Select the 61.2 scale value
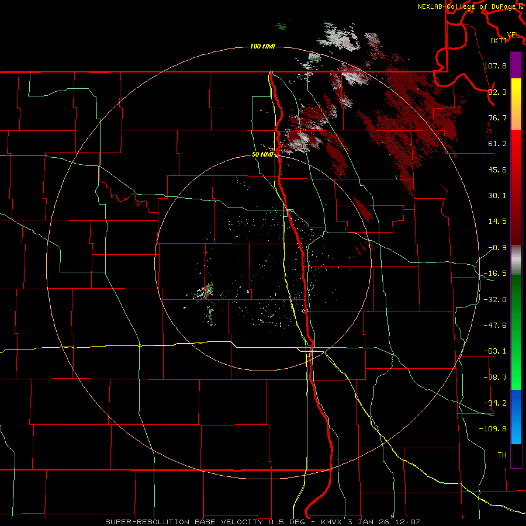 [x=497, y=144]
